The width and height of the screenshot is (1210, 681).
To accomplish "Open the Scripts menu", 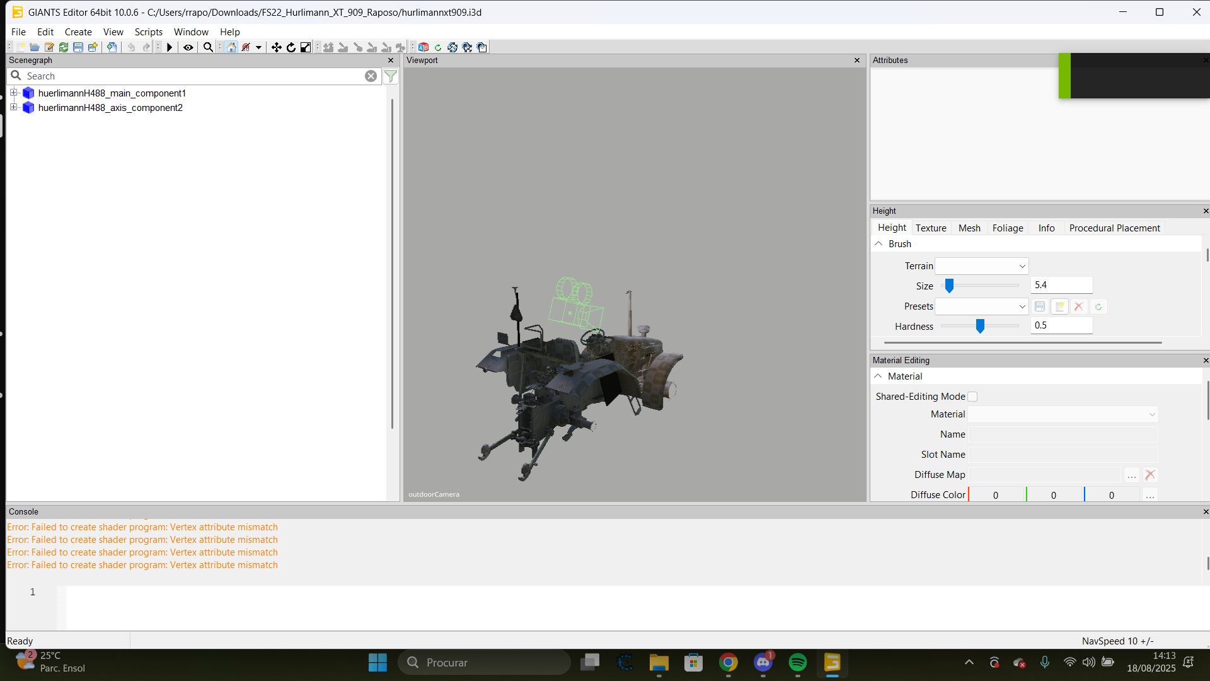I will click(x=149, y=32).
